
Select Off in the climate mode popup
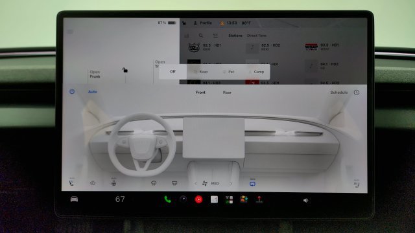[x=173, y=72]
